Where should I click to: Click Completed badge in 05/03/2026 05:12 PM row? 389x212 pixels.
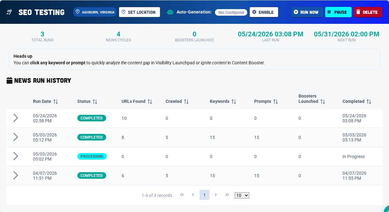click(x=92, y=137)
